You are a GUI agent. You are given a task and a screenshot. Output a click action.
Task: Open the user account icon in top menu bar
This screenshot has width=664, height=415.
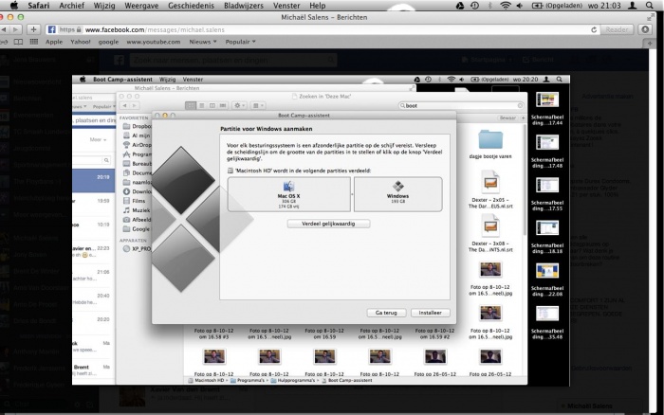[632, 6]
